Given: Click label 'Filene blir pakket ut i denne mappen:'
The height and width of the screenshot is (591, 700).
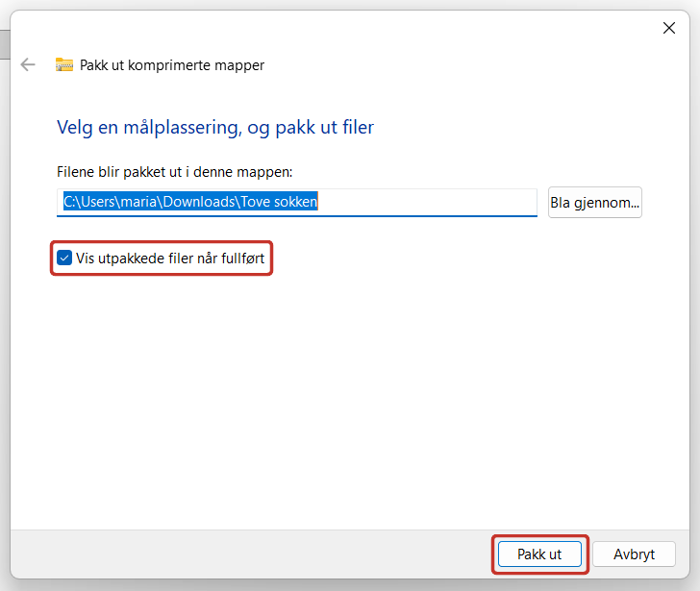Looking at the screenshot, I should [175, 172].
